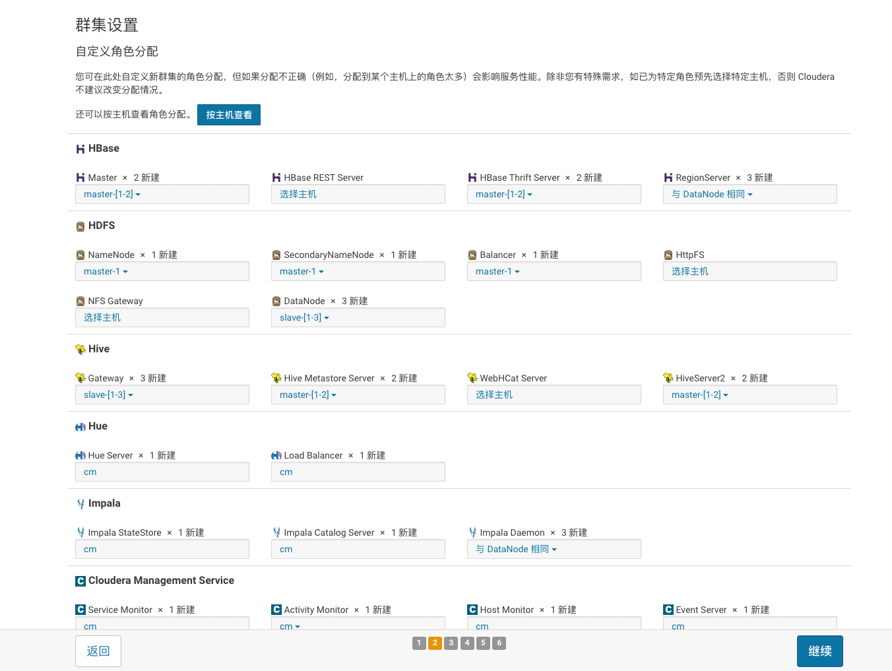Select hosts for NFS Gateway
Screen dimensions: 892x671
tap(162, 317)
